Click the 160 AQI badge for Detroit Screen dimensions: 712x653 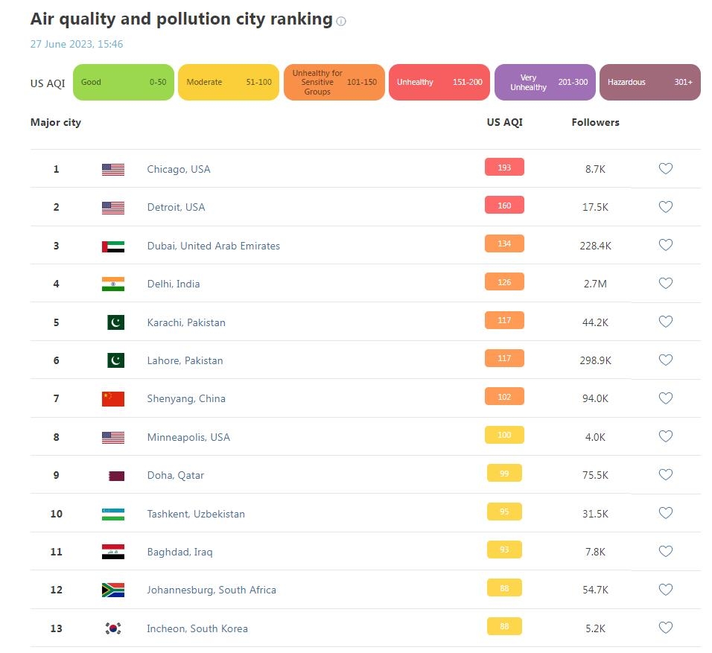point(504,206)
